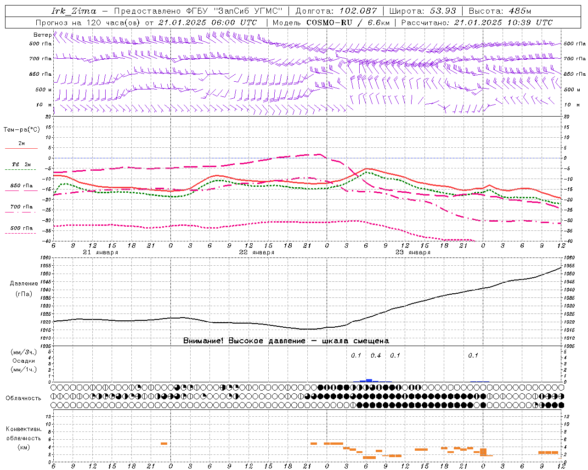The image size is (588, 470).
Task: Click the Осадки label
Action: tap(24, 361)
